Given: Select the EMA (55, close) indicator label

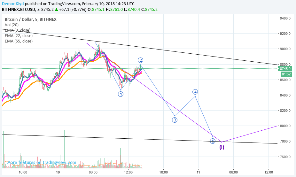Looking at the screenshot, I should pos(19,41).
